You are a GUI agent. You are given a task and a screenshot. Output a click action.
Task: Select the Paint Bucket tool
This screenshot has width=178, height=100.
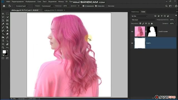(x=3, y=34)
